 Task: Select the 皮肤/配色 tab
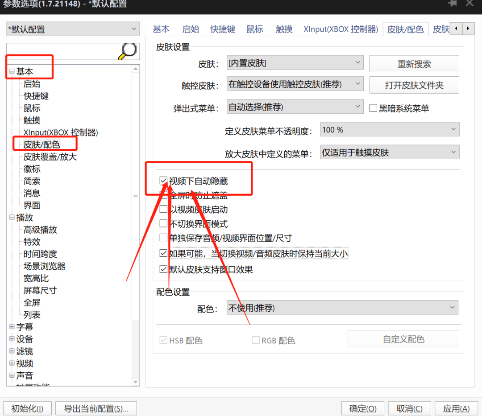[405, 29]
